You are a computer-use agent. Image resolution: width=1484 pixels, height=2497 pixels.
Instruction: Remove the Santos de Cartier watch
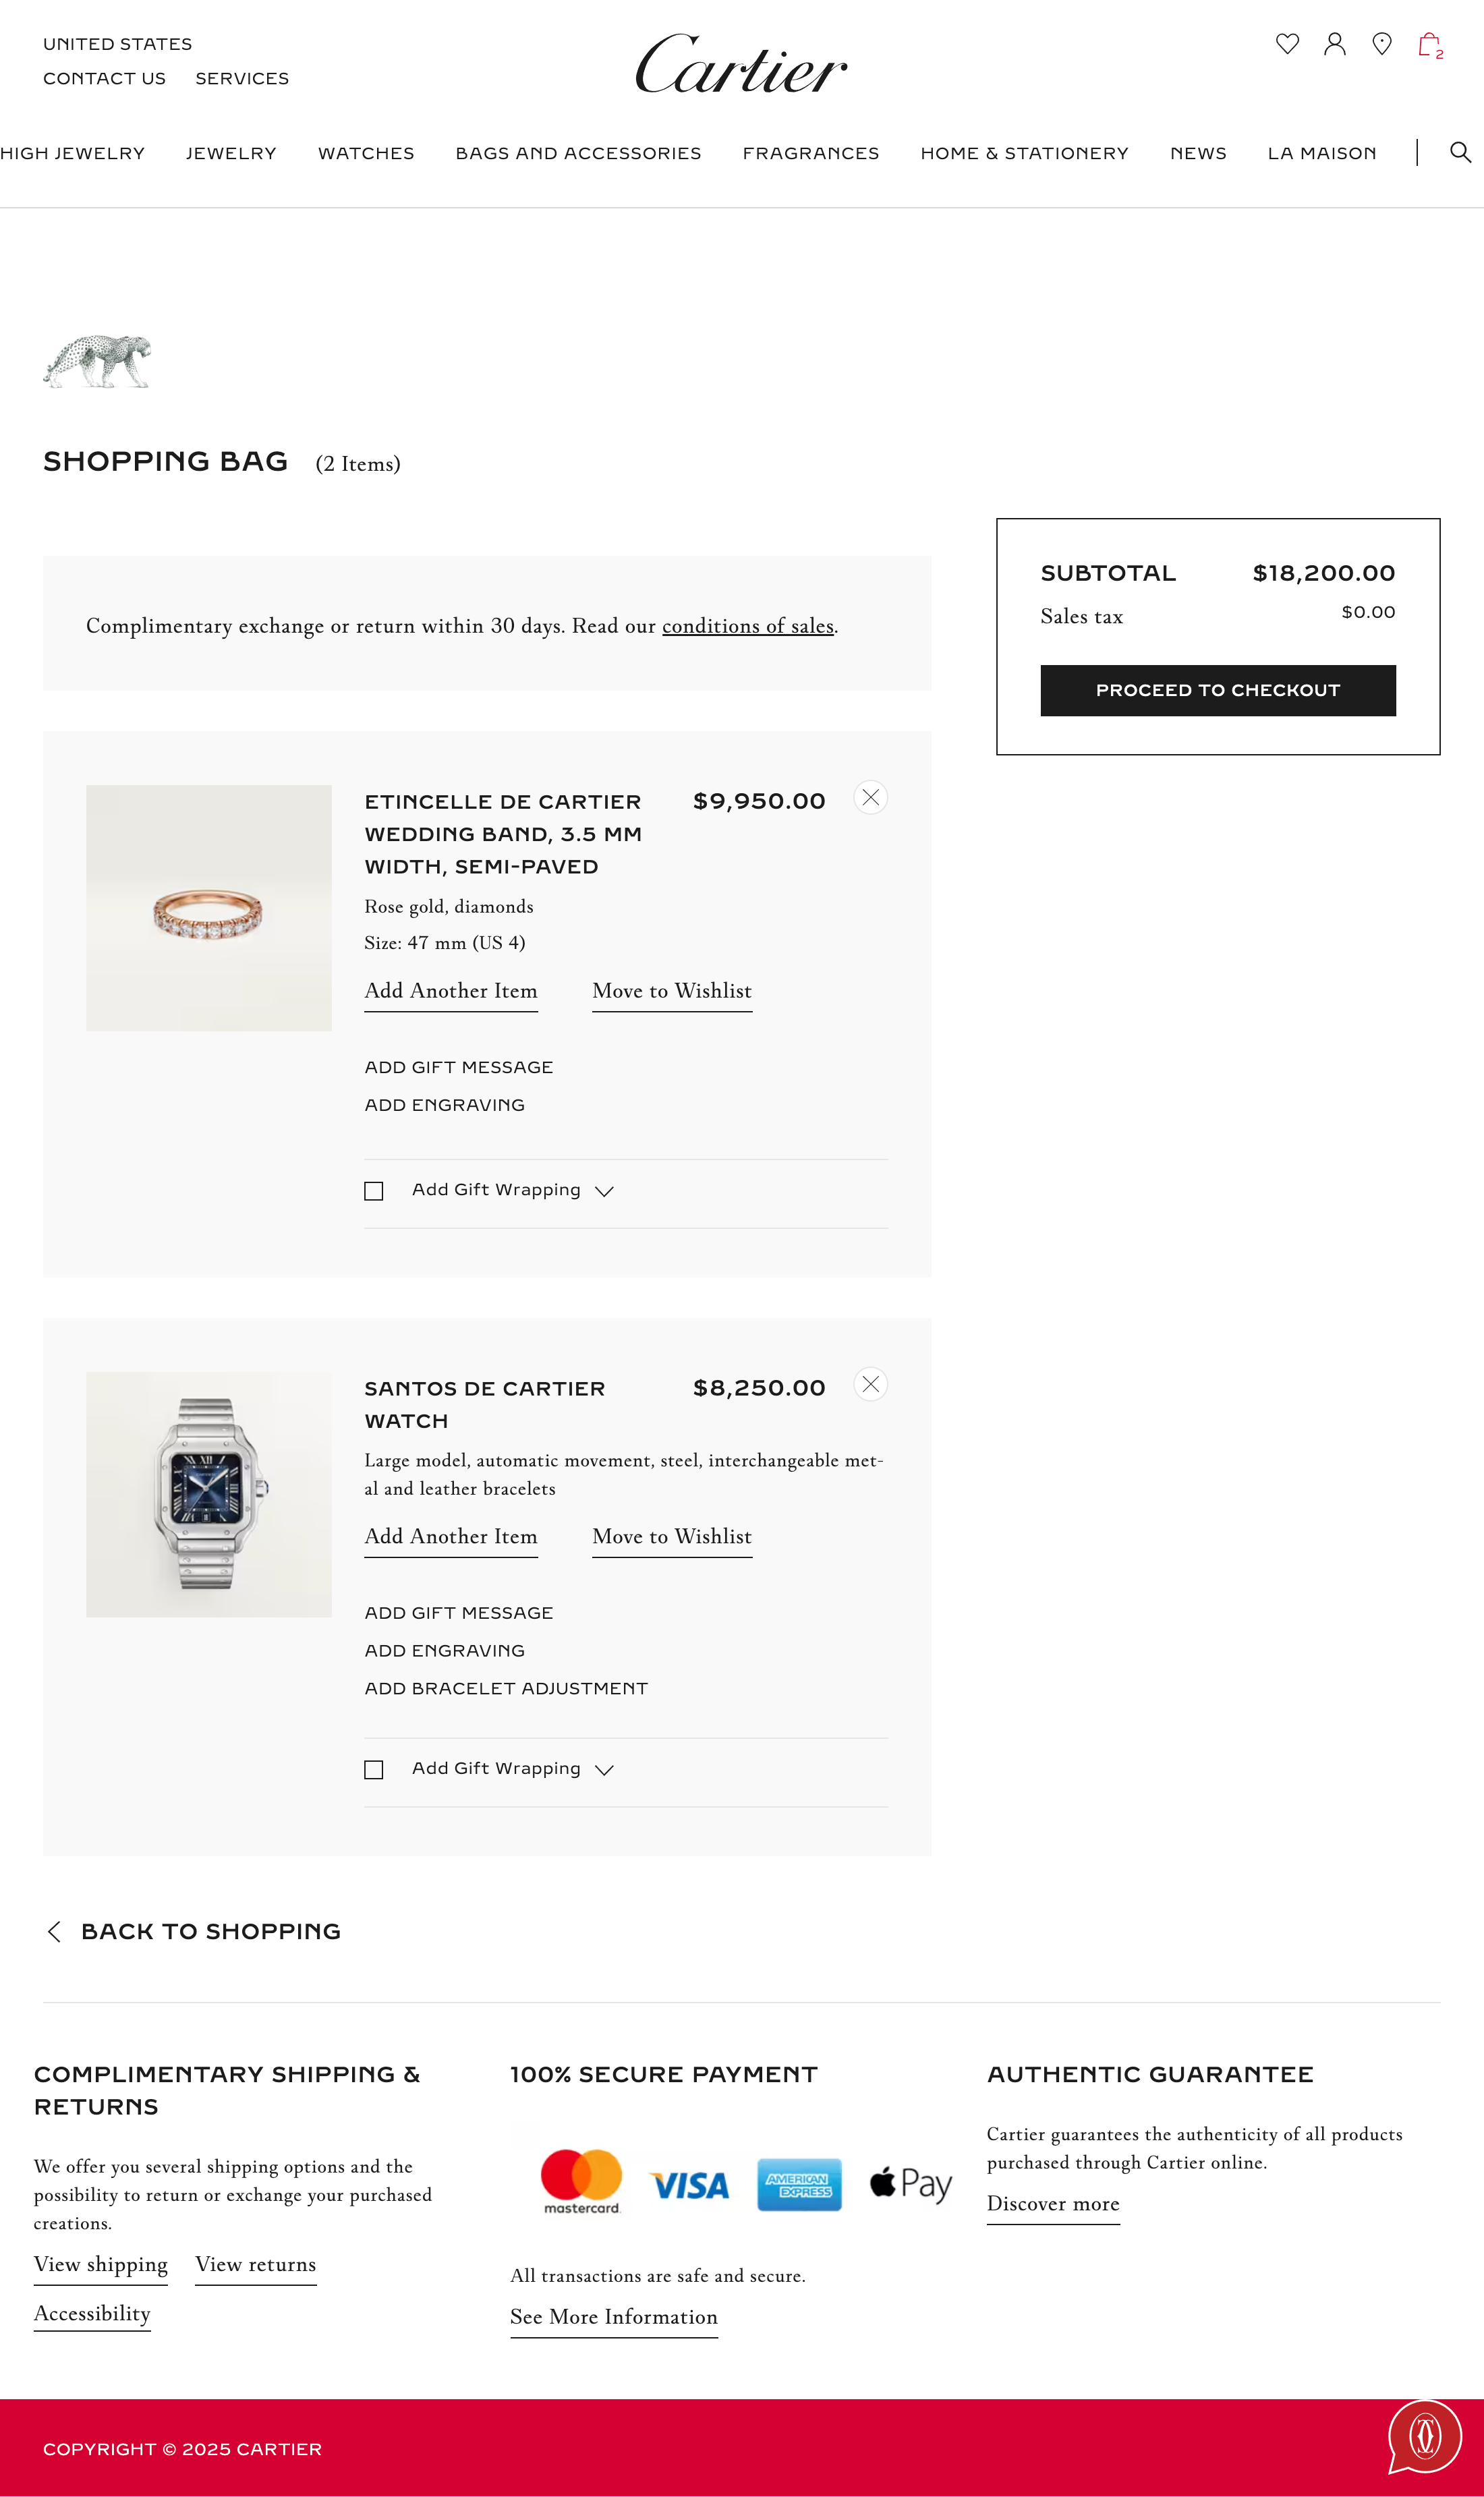click(870, 1385)
